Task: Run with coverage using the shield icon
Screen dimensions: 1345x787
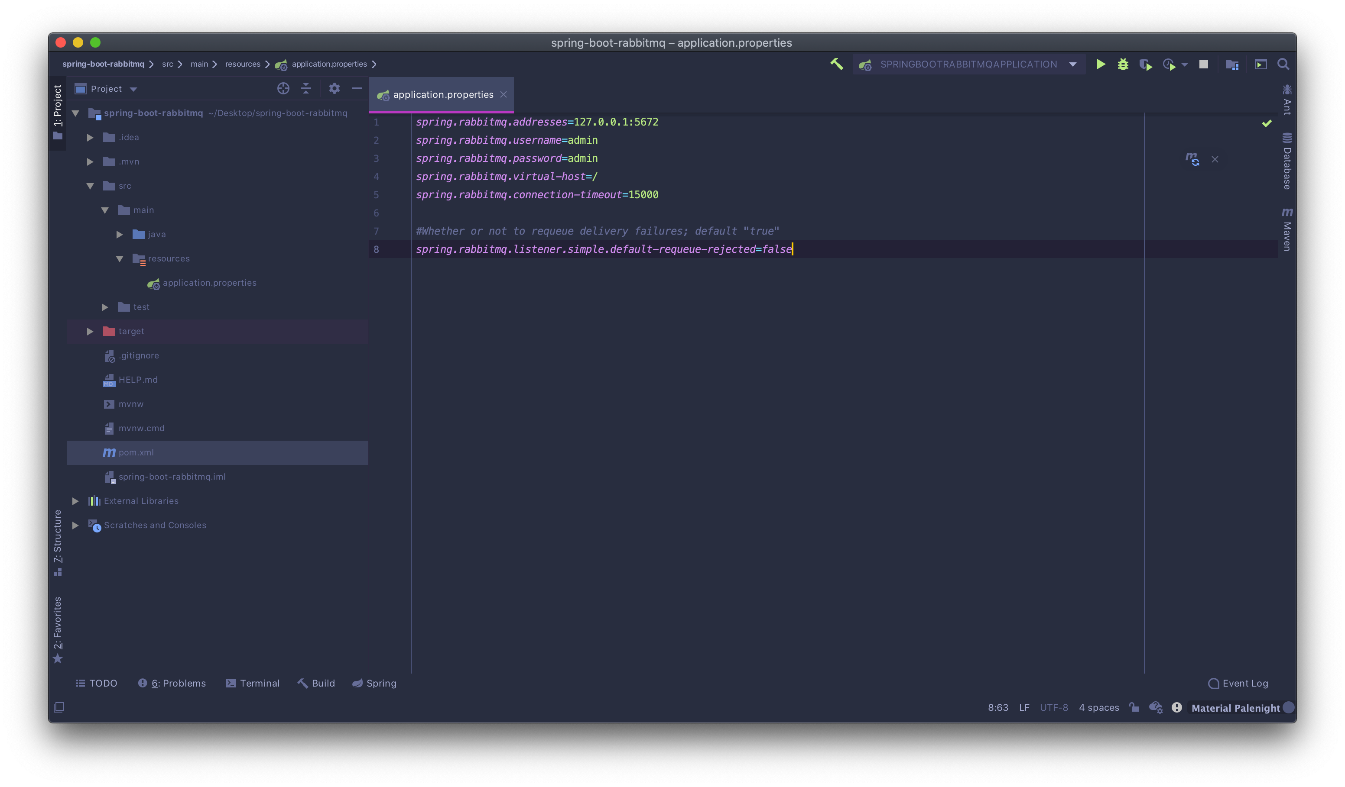Action: (x=1146, y=64)
